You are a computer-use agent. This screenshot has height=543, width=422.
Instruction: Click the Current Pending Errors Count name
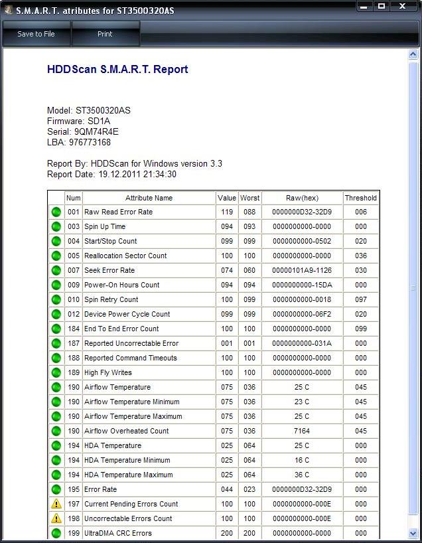(131, 504)
